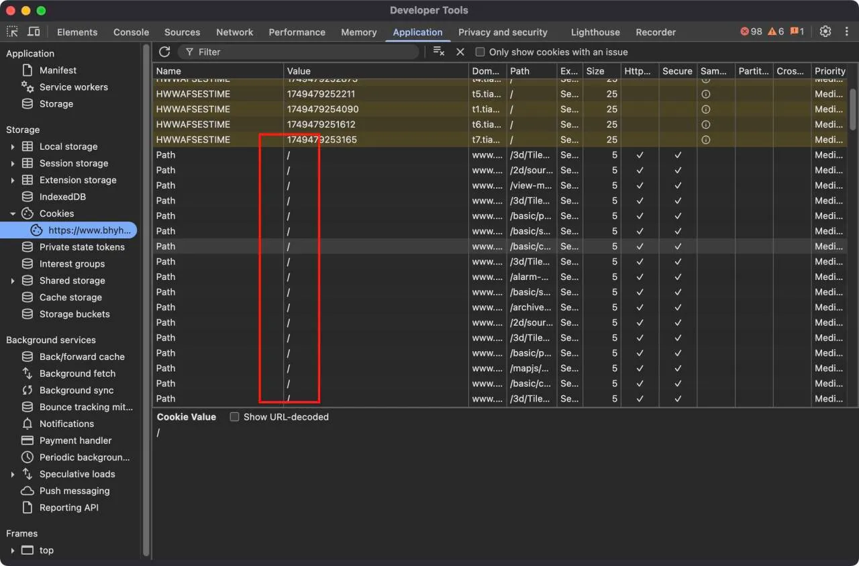
Task: Switch to the Performance tab
Action: tap(297, 32)
